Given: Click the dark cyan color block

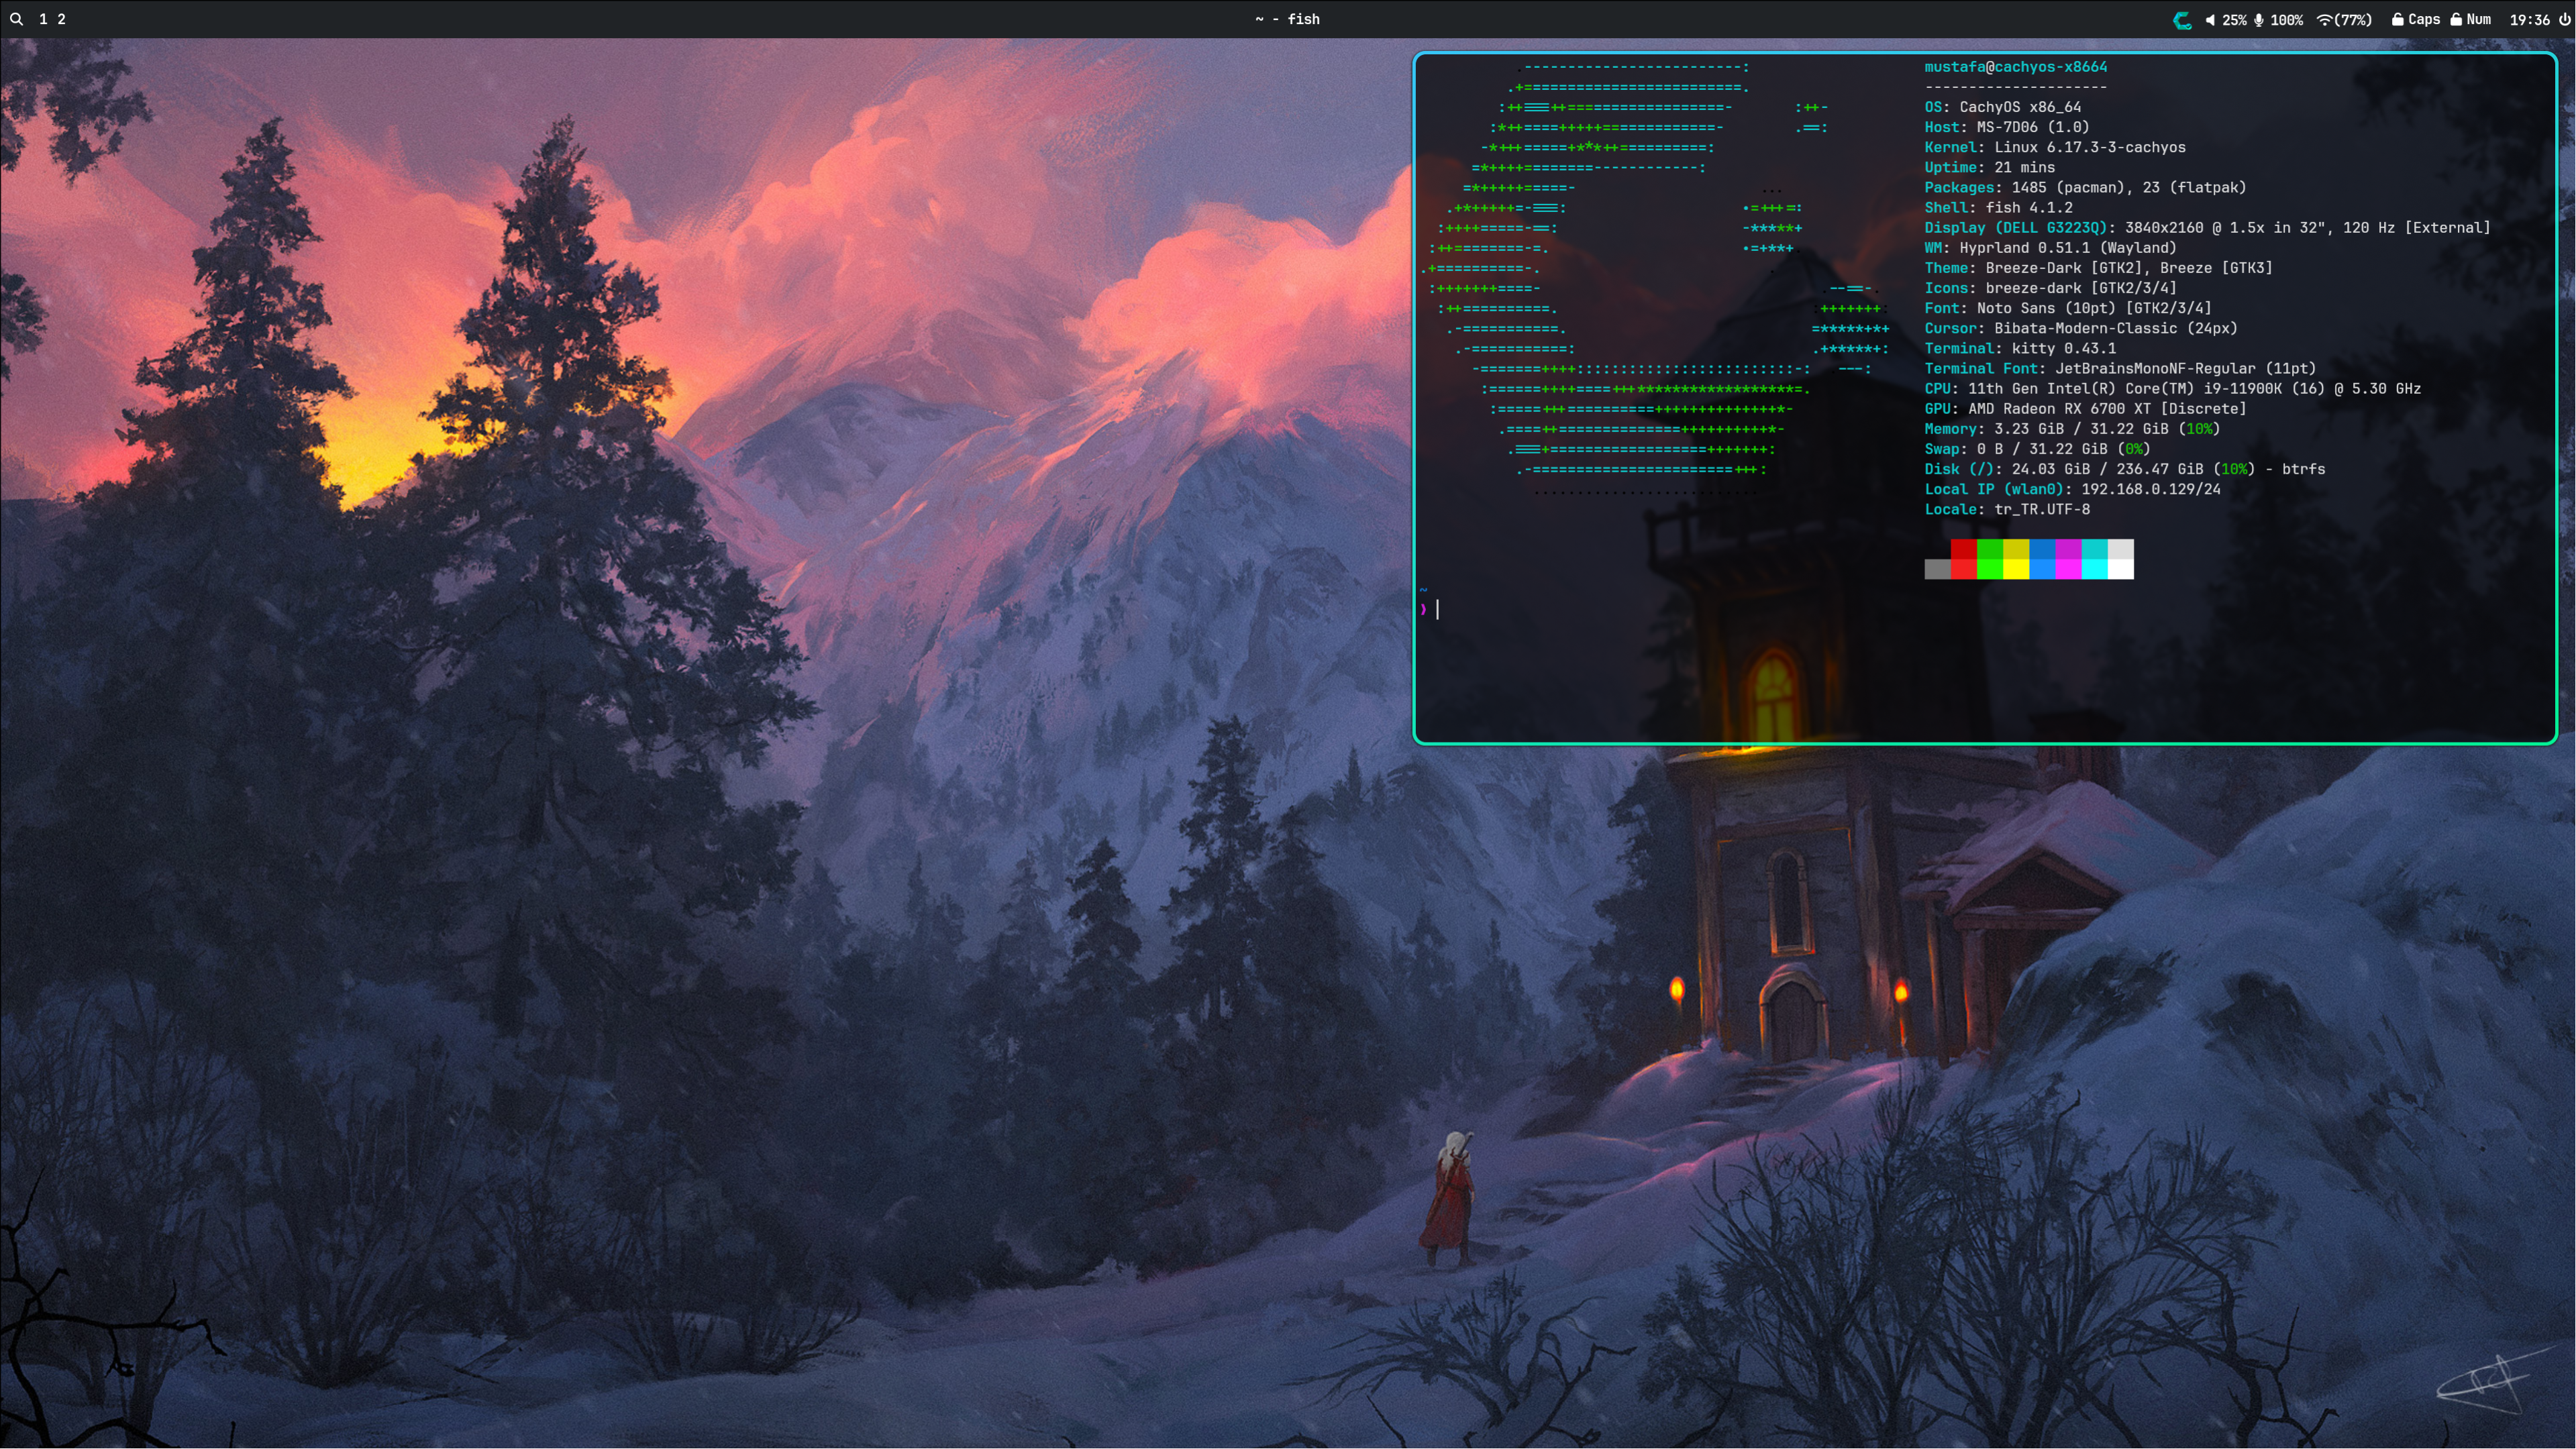Looking at the screenshot, I should pyautogui.click(x=2094, y=549).
